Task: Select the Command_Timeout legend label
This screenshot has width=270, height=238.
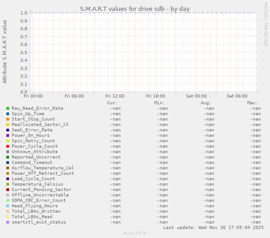Action: pos(32,163)
